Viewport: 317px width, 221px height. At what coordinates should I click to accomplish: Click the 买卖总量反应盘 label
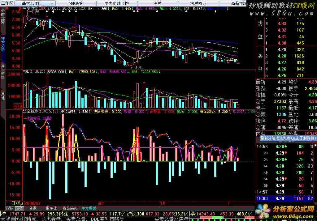pos(172,219)
